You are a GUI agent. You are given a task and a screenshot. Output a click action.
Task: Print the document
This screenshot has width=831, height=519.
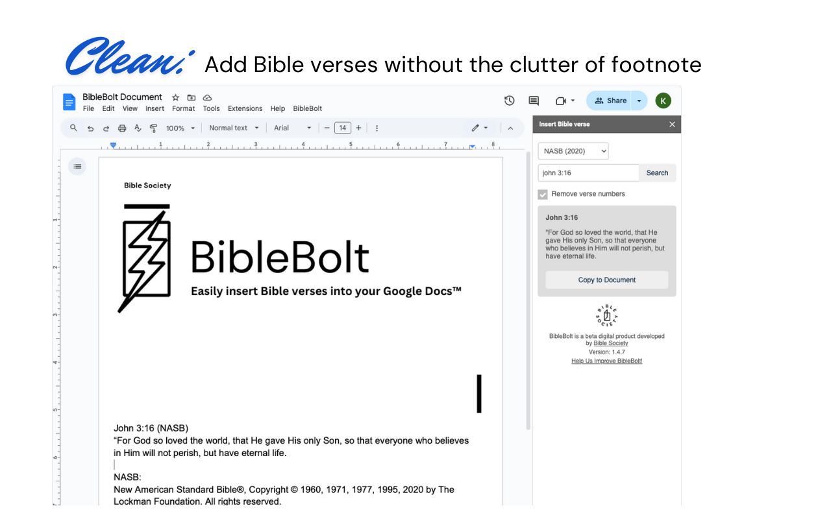coord(121,128)
